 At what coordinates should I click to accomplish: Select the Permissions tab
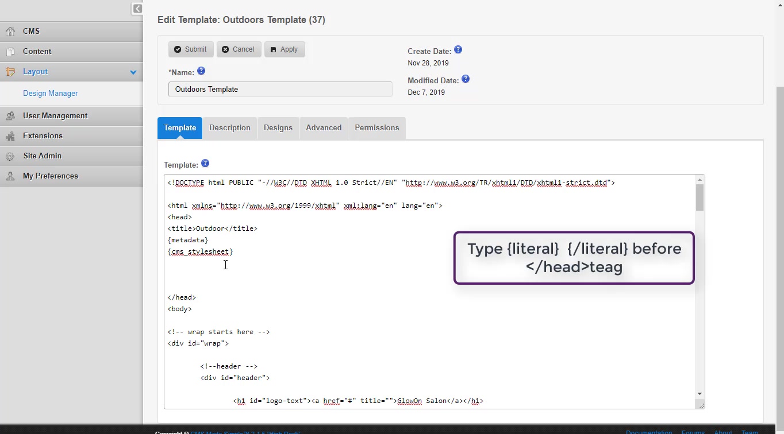(377, 127)
